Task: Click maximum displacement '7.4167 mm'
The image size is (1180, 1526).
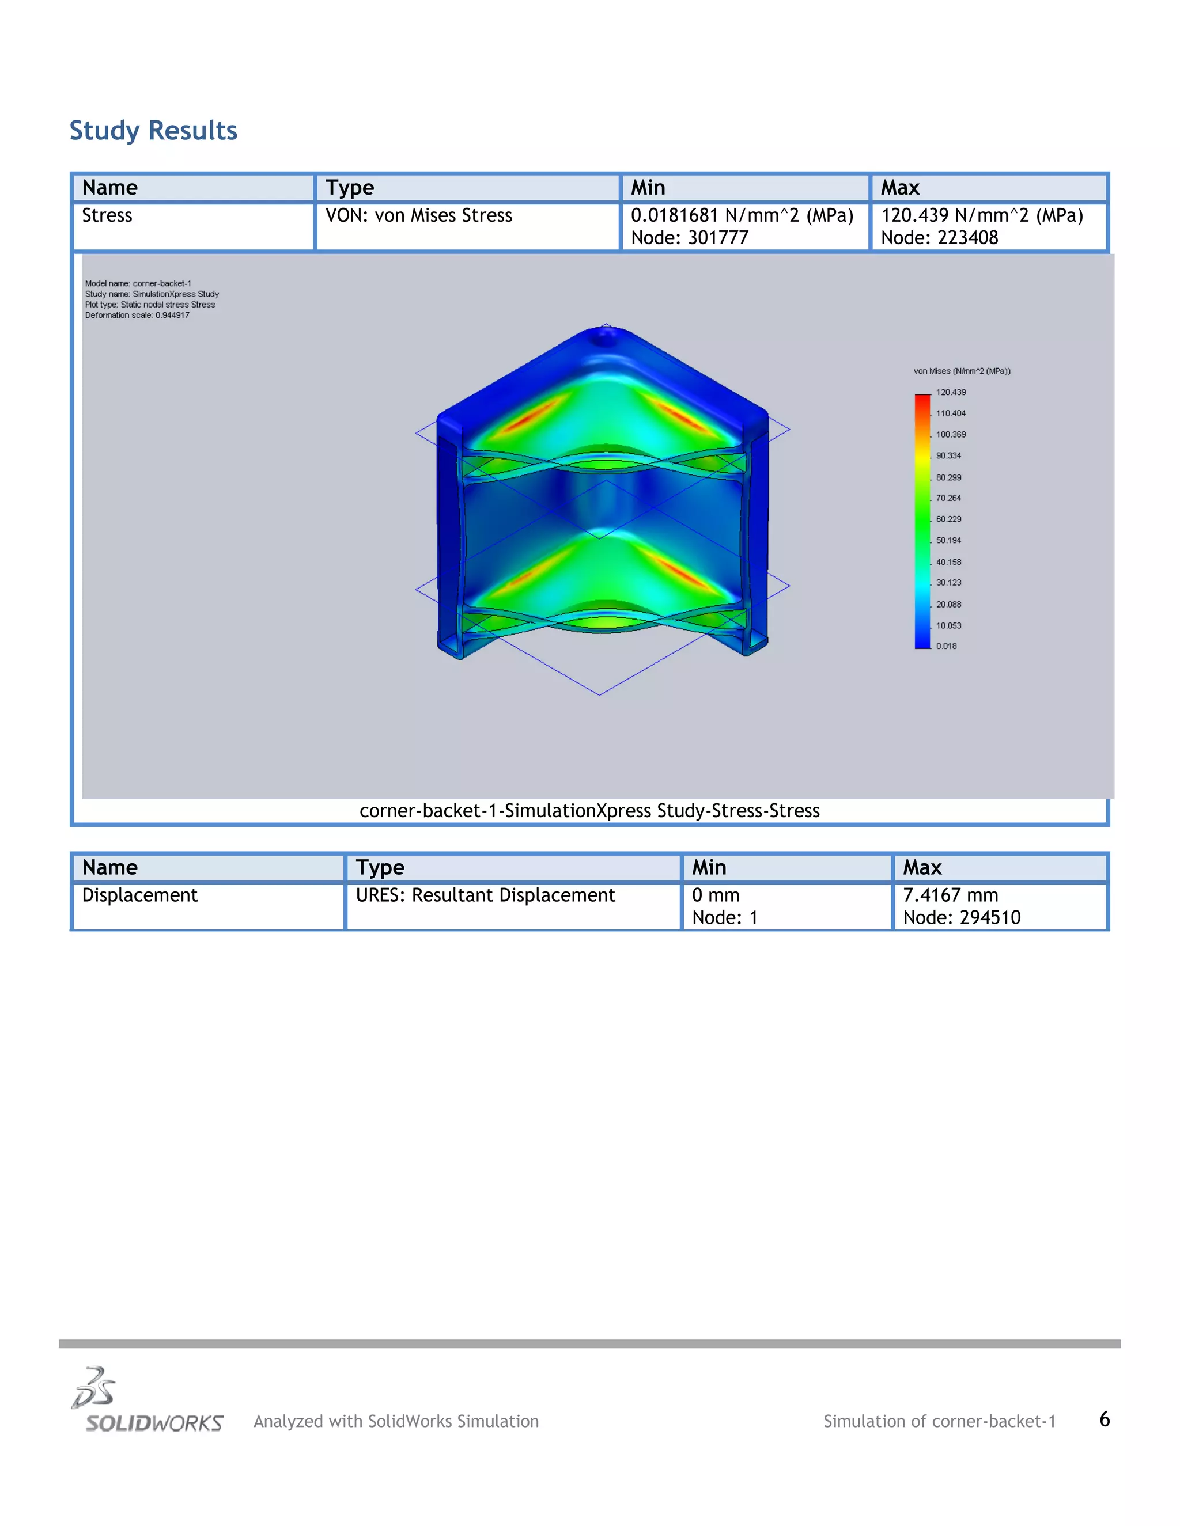Action: [951, 895]
